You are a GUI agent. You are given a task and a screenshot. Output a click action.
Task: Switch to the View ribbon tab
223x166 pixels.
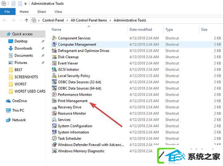58,12
